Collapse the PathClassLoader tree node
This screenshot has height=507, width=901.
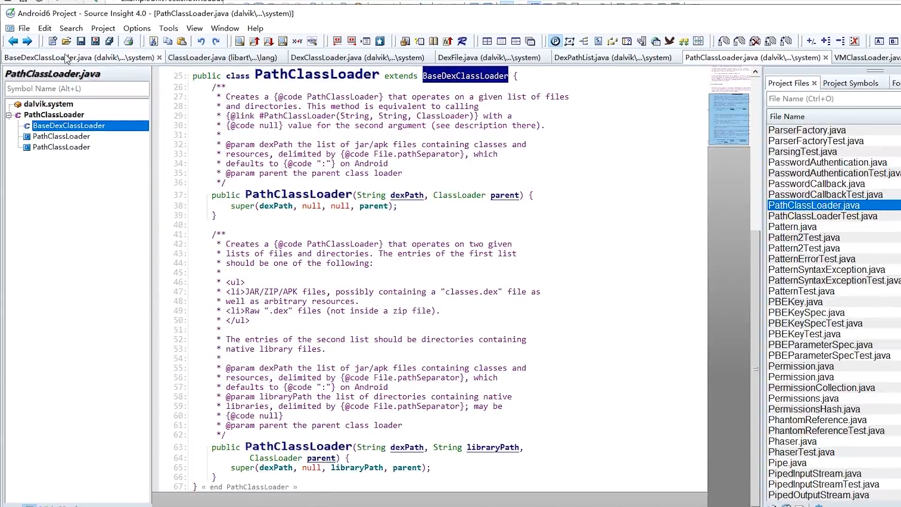[8, 115]
